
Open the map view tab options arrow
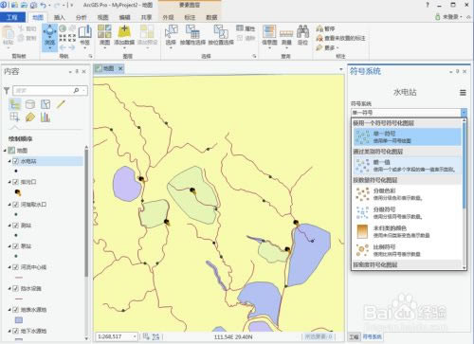pyautogui.click(x=341, y=69)
